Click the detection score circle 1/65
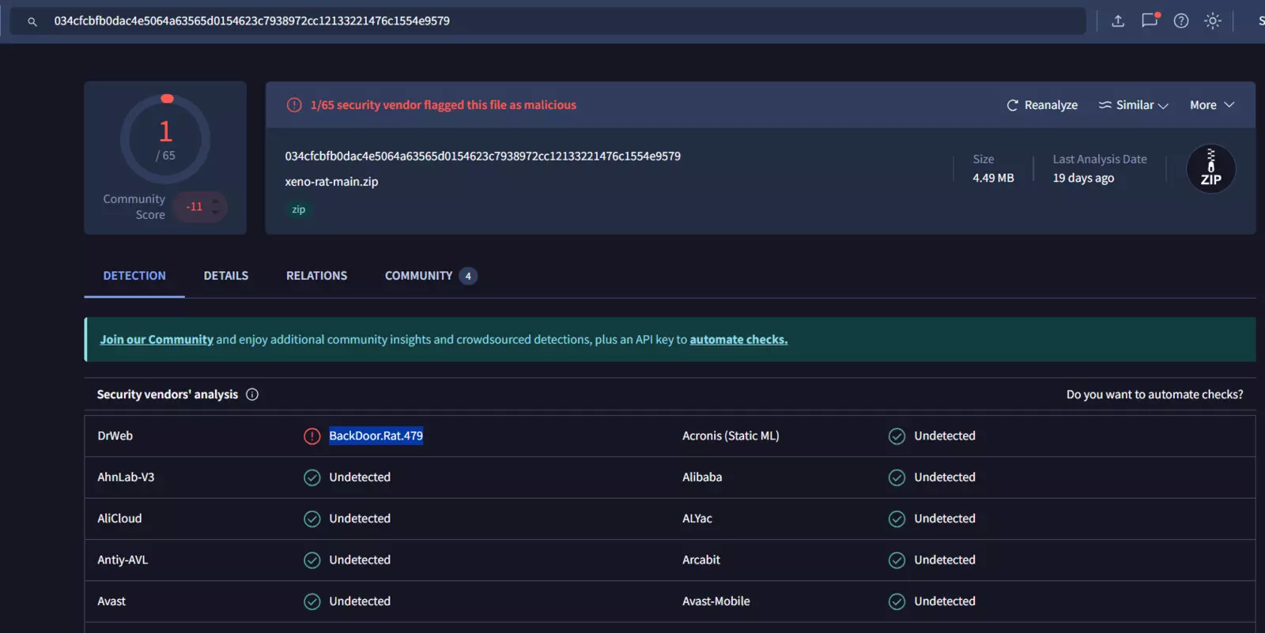Viewport: 1265px width, 633px height. [x=165, y=139]
